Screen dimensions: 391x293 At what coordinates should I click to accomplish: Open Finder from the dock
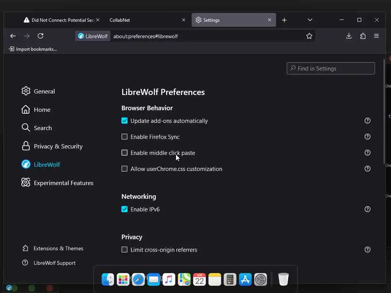pos(108,279)
